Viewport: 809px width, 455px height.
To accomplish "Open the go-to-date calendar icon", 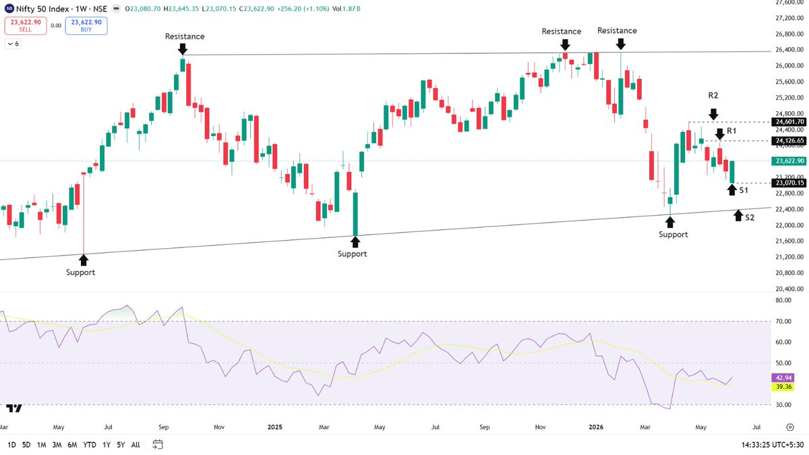I will click(x=158, y=445).
